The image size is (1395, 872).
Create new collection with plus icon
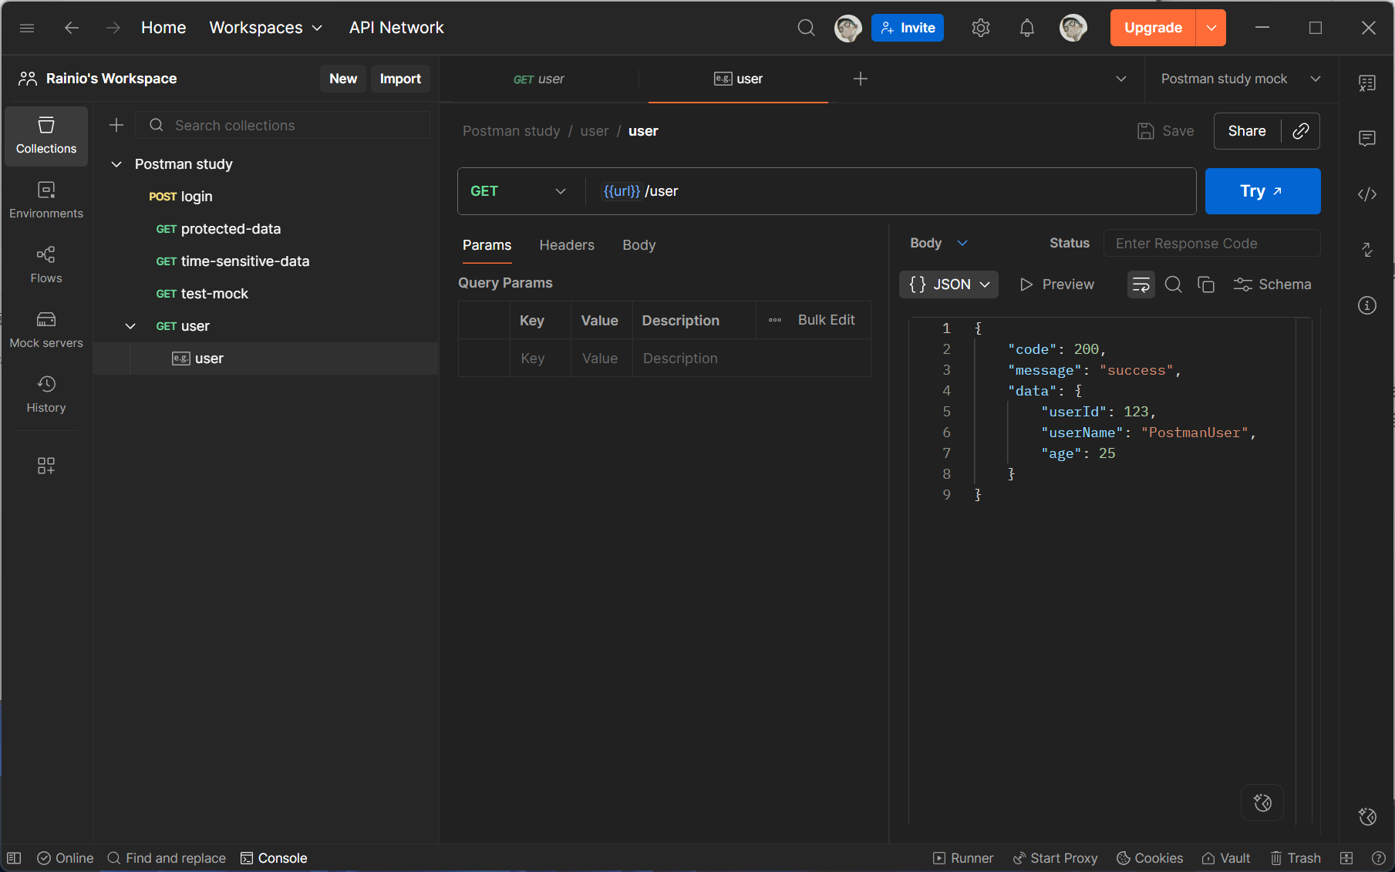coord(116,125)
